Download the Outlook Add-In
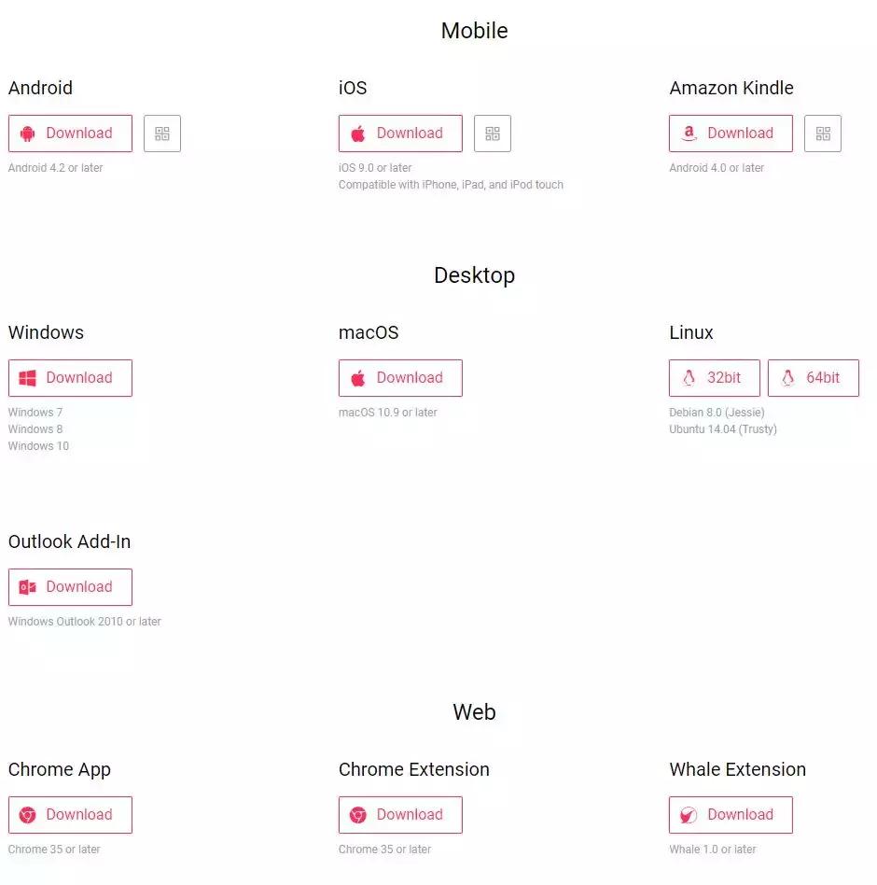Viewport: 877px width, 885px height. click(x=70, y=587)
